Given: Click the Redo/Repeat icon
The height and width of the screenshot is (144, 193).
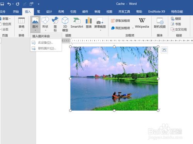Looking at the screenshot, I should point(18,4).
